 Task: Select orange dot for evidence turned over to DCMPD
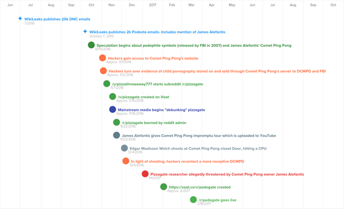[103, 71]
